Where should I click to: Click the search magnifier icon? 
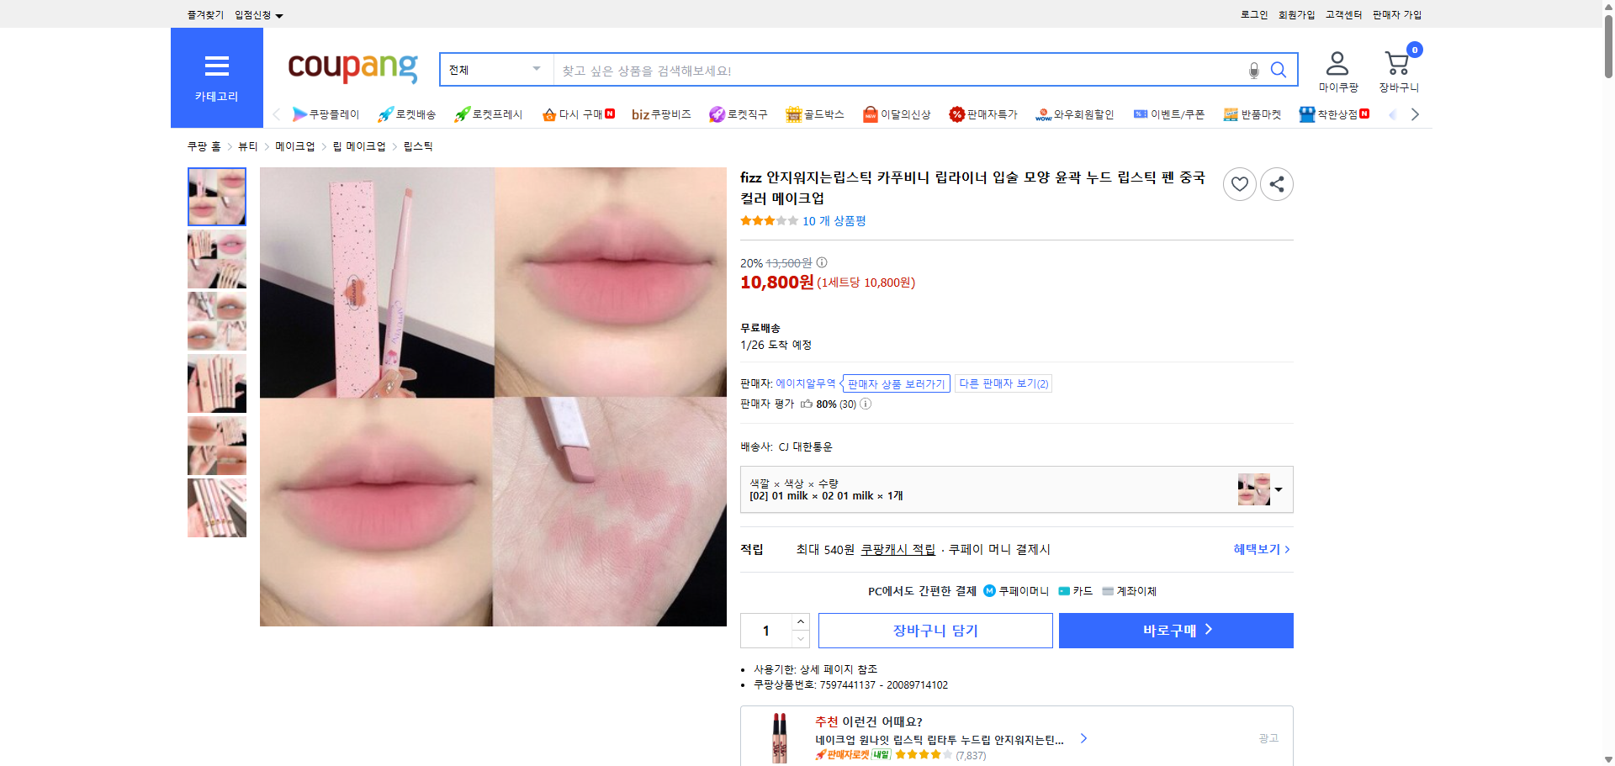coord(1279,71)
